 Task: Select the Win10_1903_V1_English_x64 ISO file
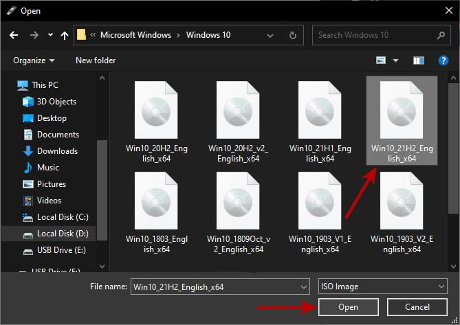pyautogui.click(x=320, y=212)
